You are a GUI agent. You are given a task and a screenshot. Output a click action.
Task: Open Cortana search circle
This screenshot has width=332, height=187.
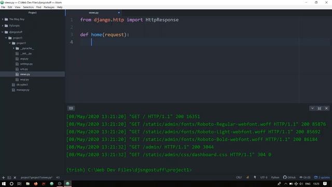coord(11,183)
